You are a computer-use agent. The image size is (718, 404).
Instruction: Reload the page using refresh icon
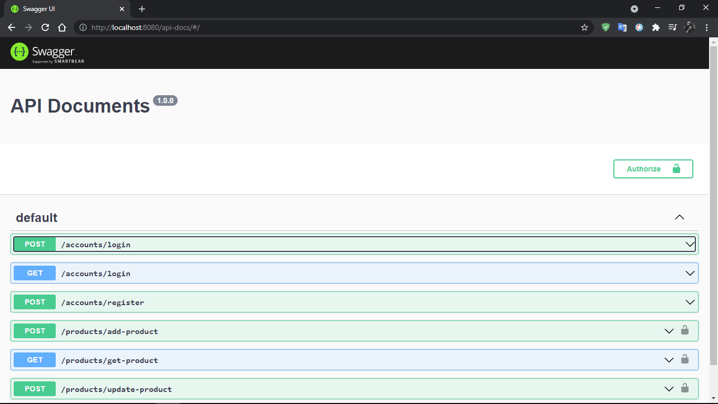pos(45,27)
